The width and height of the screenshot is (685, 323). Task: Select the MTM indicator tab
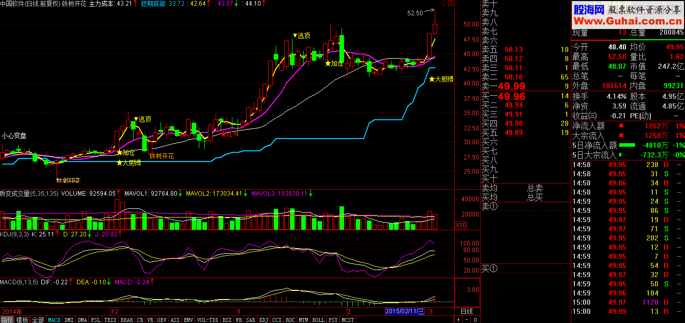click(x=304, y=319)
